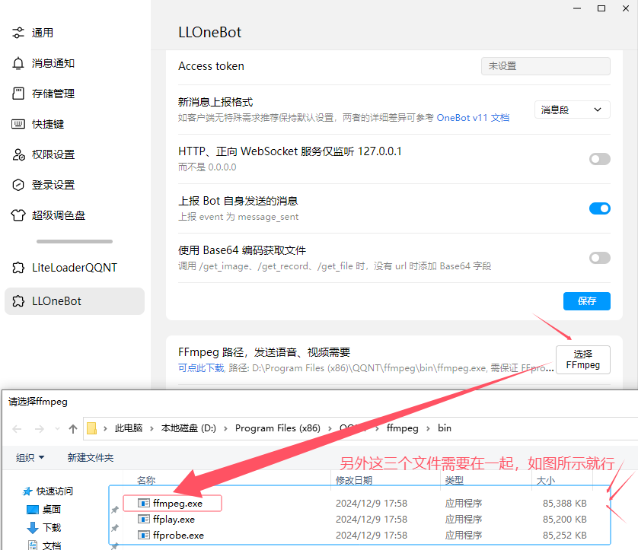Sort files by 修改日期 column header

[354, 481]
